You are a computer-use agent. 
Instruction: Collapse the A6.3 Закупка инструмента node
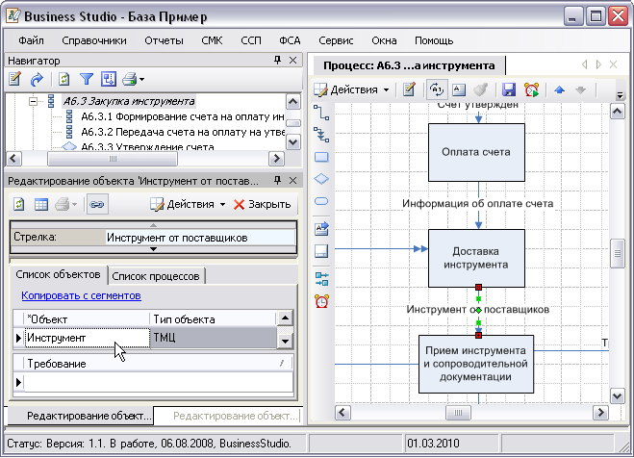click(x=33, y=101)
